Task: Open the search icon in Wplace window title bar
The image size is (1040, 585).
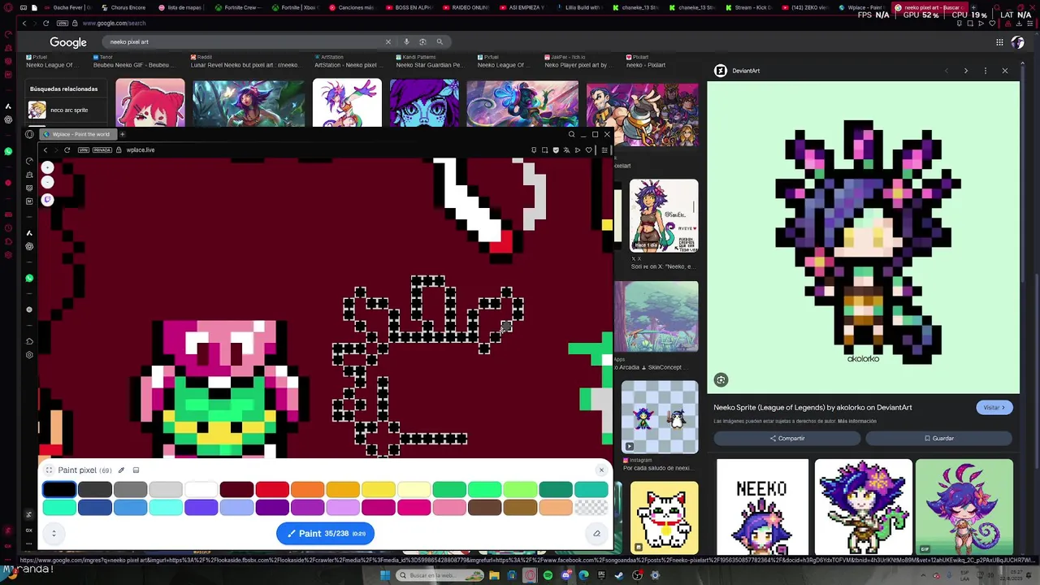Action: tap(571, 134)
